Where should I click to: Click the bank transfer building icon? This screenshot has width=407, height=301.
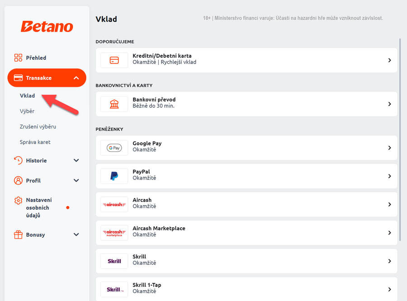114,104
